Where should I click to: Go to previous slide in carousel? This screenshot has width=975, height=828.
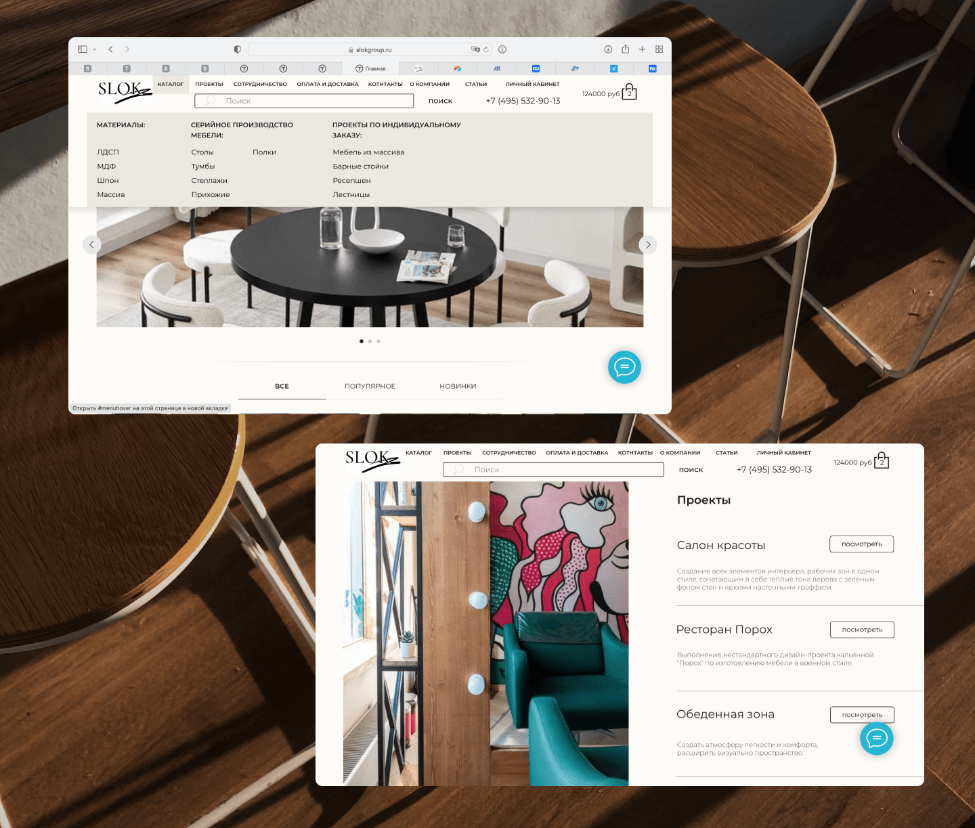pos(91,244)
